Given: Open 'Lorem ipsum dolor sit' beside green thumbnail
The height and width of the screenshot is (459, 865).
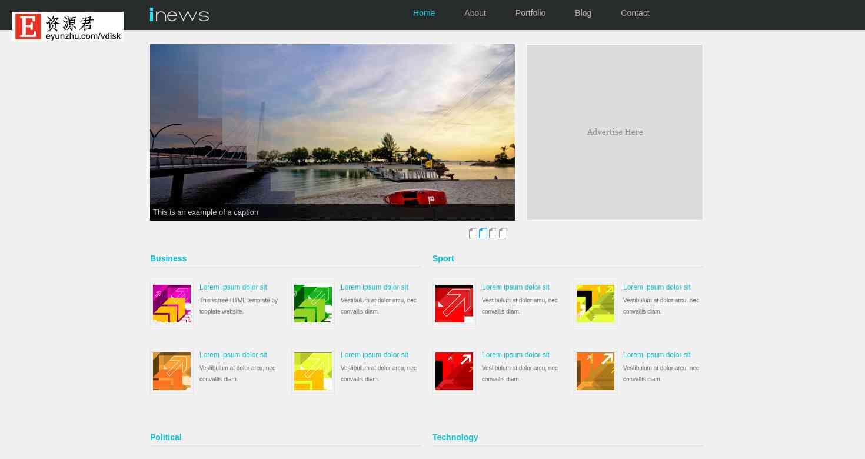Looking at the screenshot, I should [x=374, y=287].
